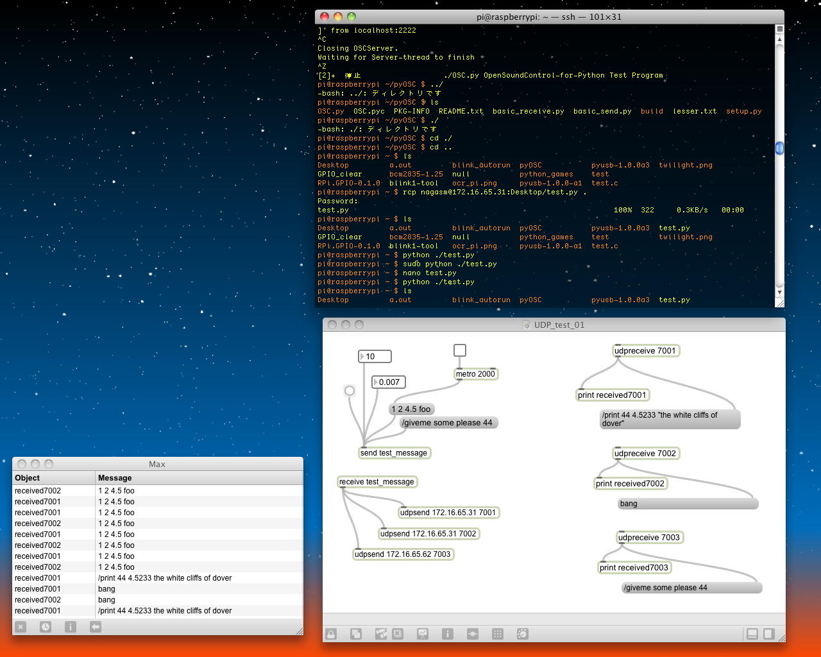The width and height of the screenshot is (821, 657).
Task: Show the bottom toolbar view icon
Action: coord(752,634)
